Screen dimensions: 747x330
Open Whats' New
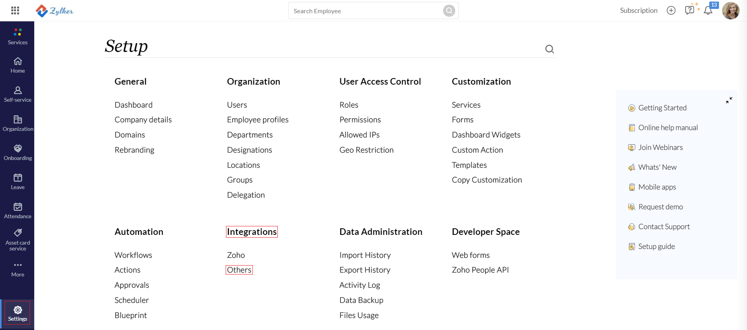tap(657, 167)
